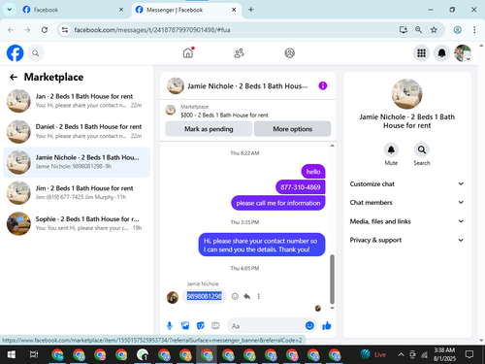This screenshot has width=485, height=364.
Task: Close the Facebook browser tab
Action: click(x=121, y=10)
